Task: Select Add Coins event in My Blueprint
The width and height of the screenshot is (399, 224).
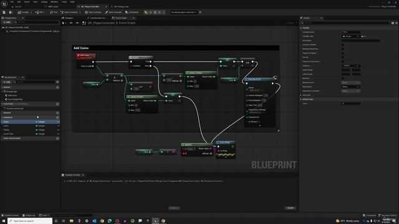Action: pos(12,95)
